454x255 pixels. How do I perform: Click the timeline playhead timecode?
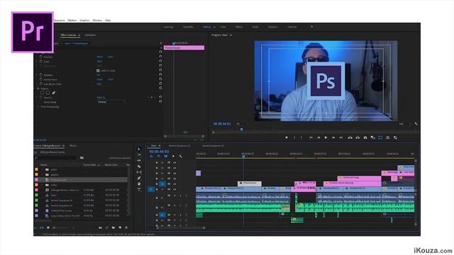click(x=159, y=152)
